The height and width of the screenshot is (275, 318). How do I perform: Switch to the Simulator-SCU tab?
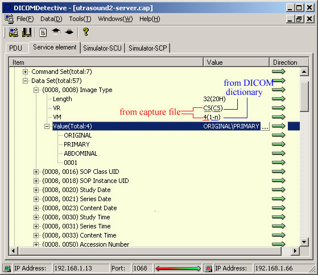coord(102,48)
